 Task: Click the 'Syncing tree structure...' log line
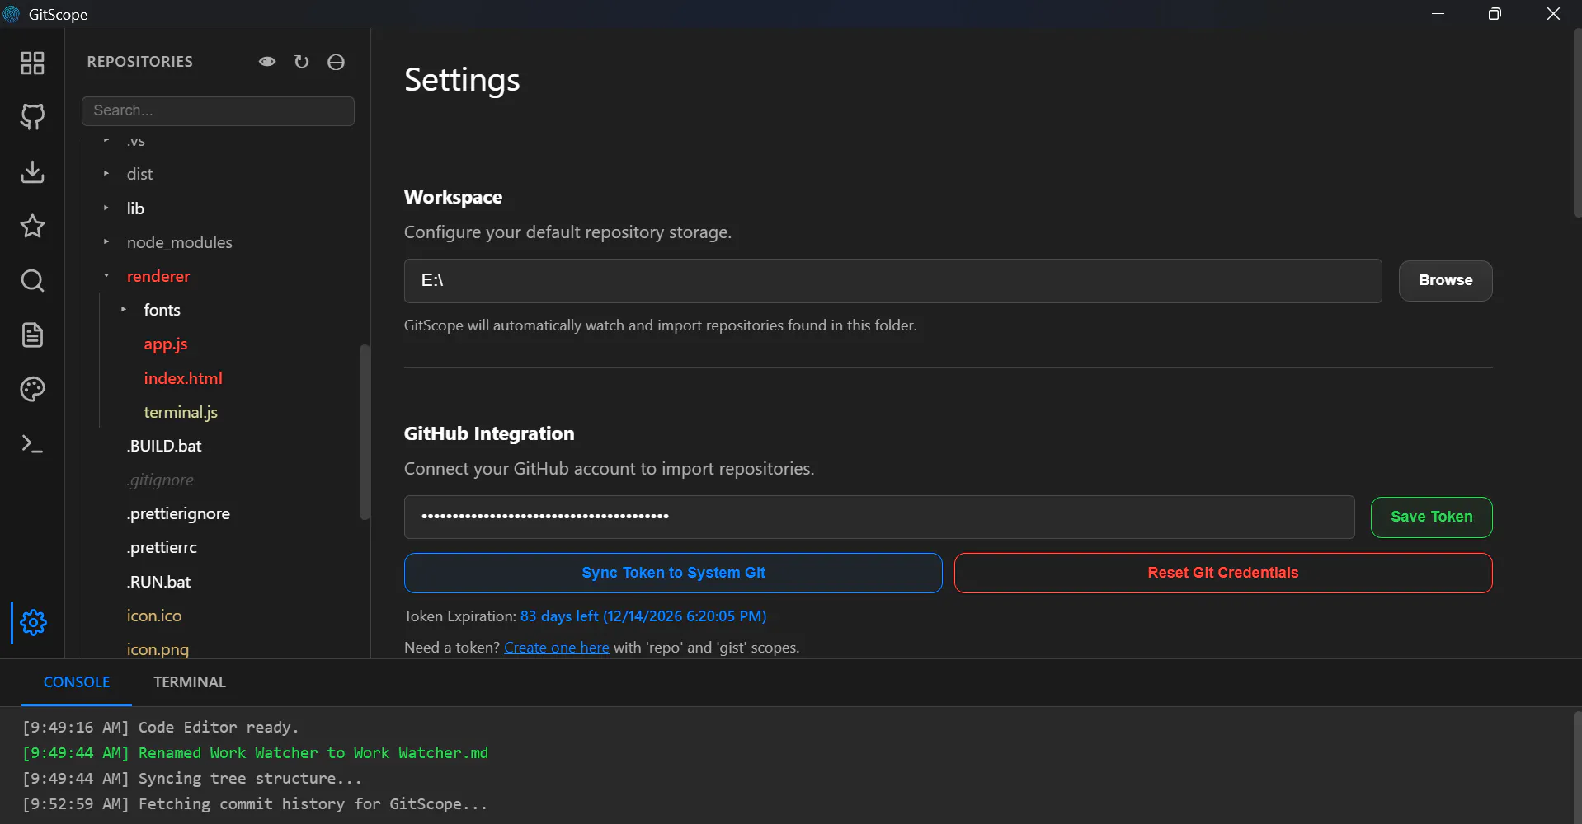pos(191,778)
